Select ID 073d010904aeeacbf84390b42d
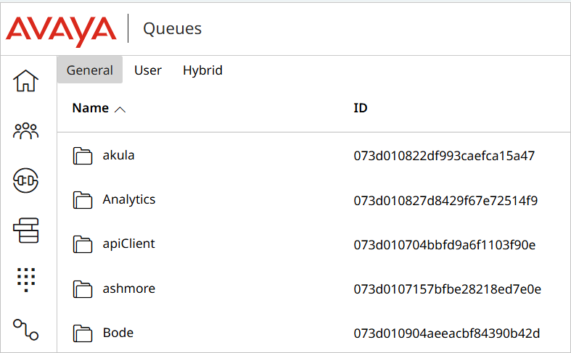 click(446, 333)
